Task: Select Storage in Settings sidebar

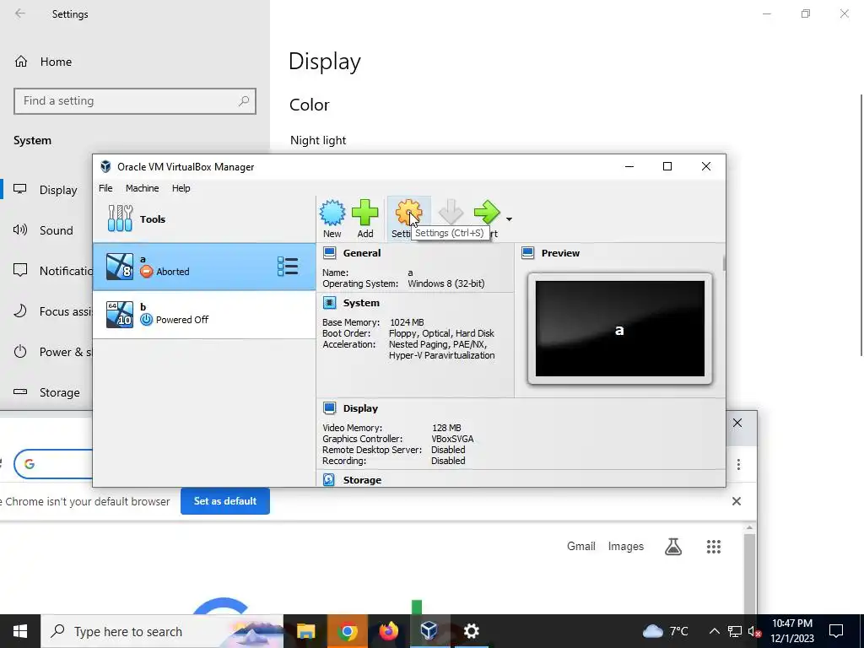Action: (60, 392)
